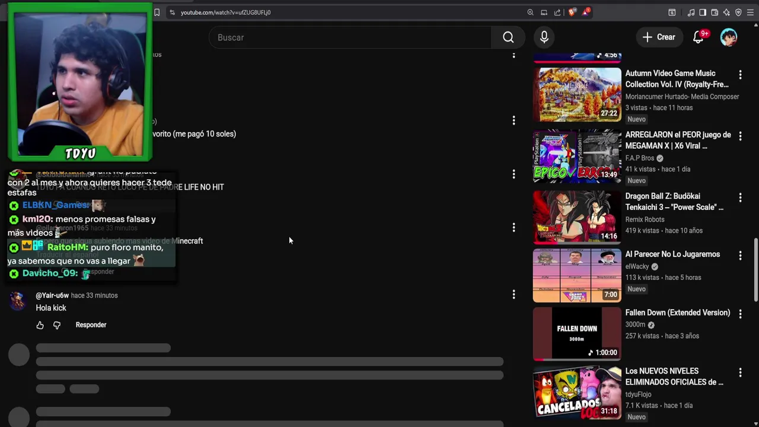Open 'ARREGLARON el PEOR juego' title
This screenshot has height=427, width=759.
pos(678,140)
